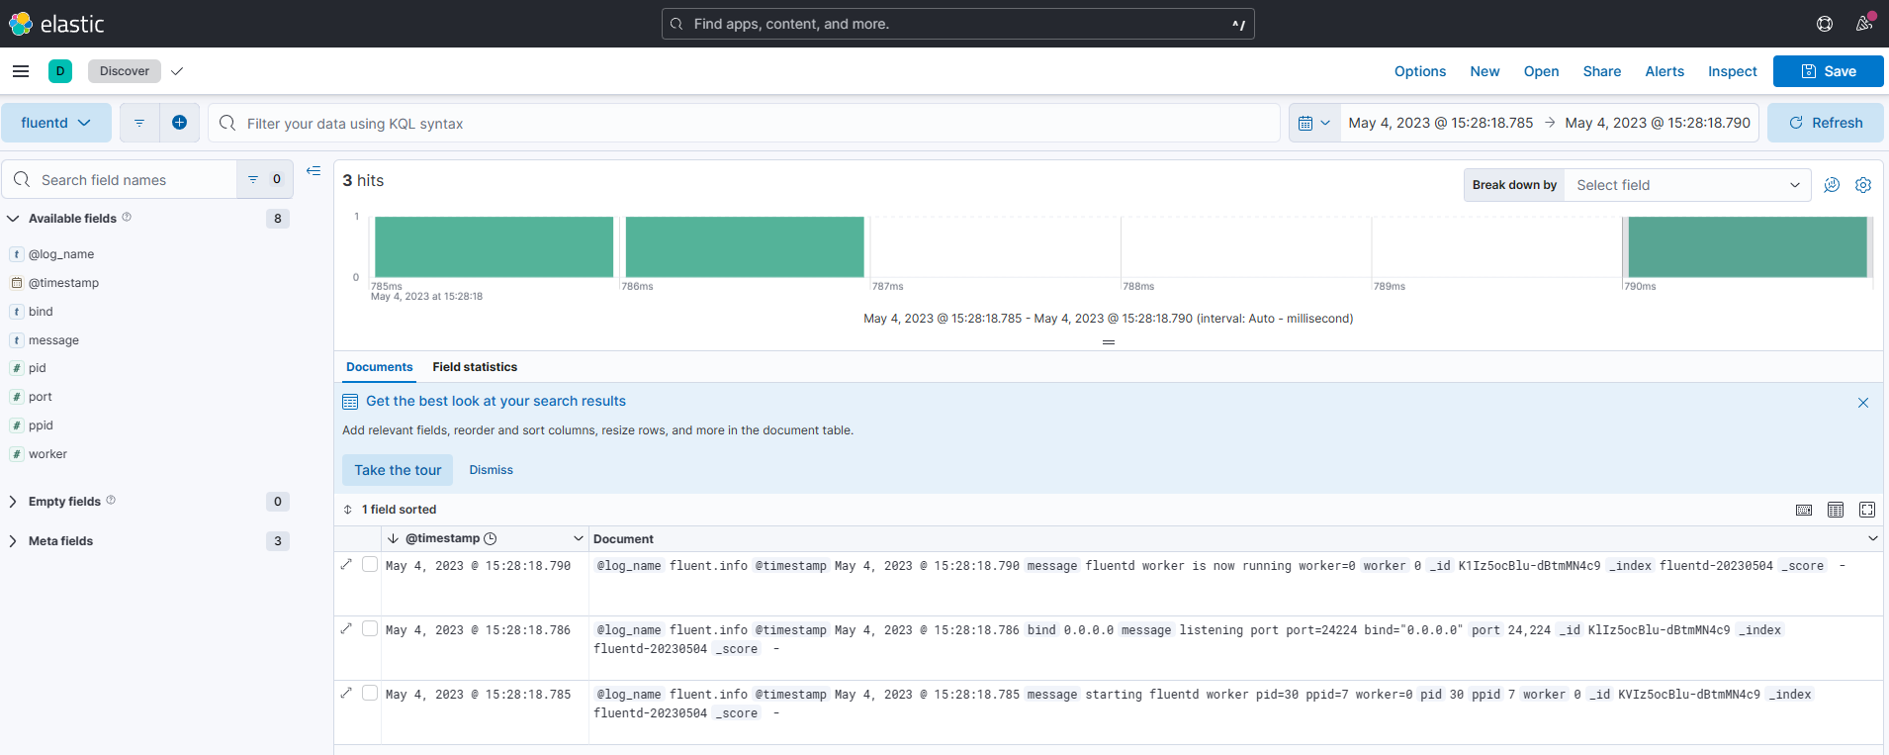The height and width of the screenshot is (755, 1889).
Task: Select checkbox for the 15:28:18.786 row
Action: (370, 629)
